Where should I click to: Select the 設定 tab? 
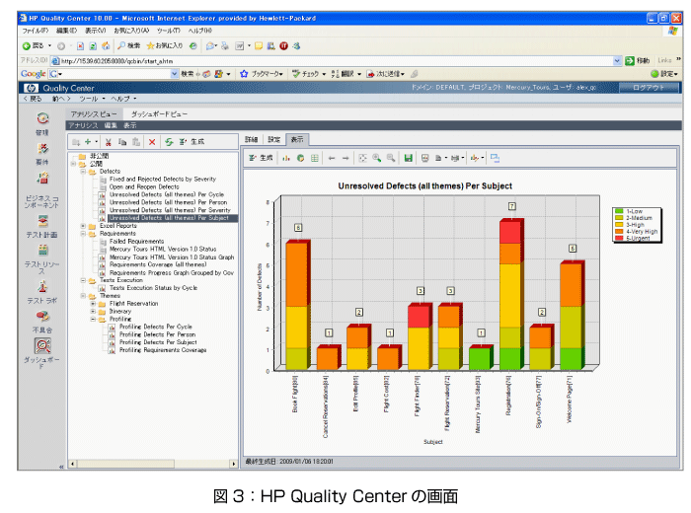[x=274, y=140]
